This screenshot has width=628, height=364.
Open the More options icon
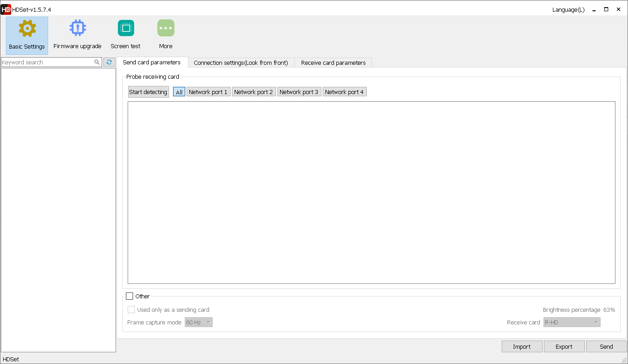165,34
